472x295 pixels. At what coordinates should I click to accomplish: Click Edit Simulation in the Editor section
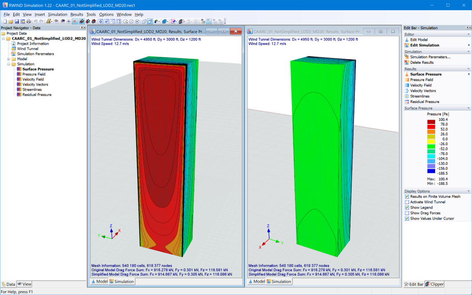coord(425,45)
